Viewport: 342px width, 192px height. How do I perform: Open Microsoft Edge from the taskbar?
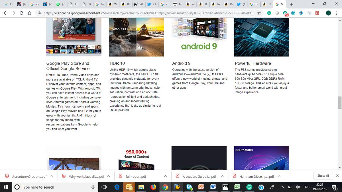(117, 187)
